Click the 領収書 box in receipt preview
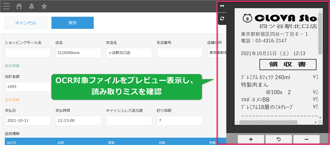Screen dimensions: 330x145 [288, 64]
